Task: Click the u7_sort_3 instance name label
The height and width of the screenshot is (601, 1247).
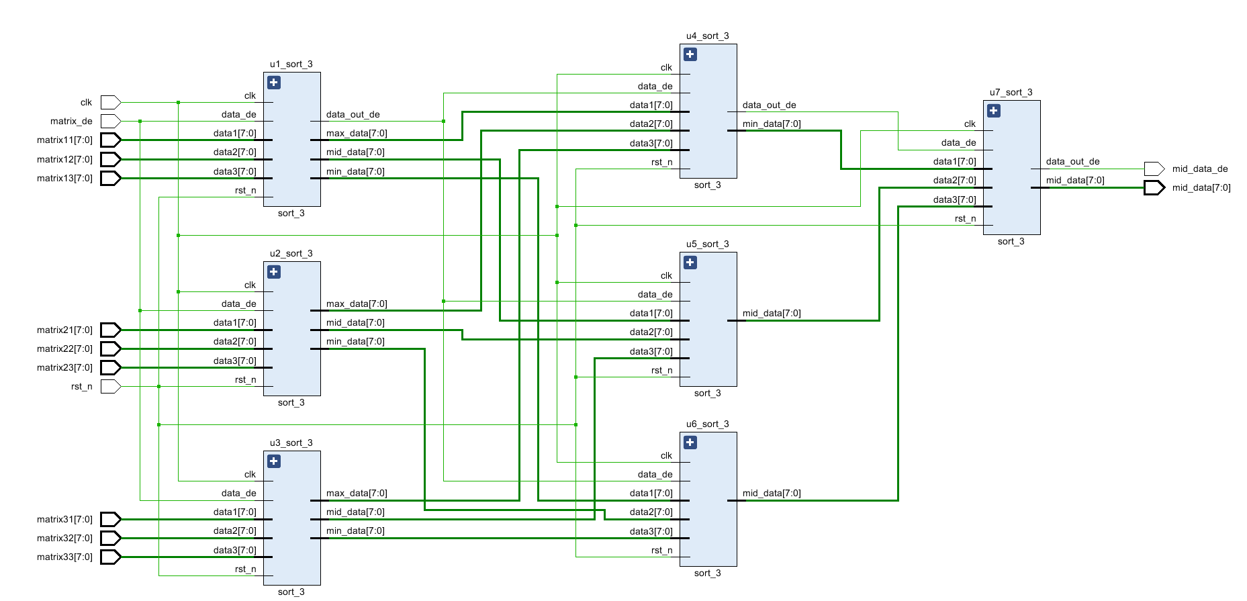Action: click(x=1011, y=93)
